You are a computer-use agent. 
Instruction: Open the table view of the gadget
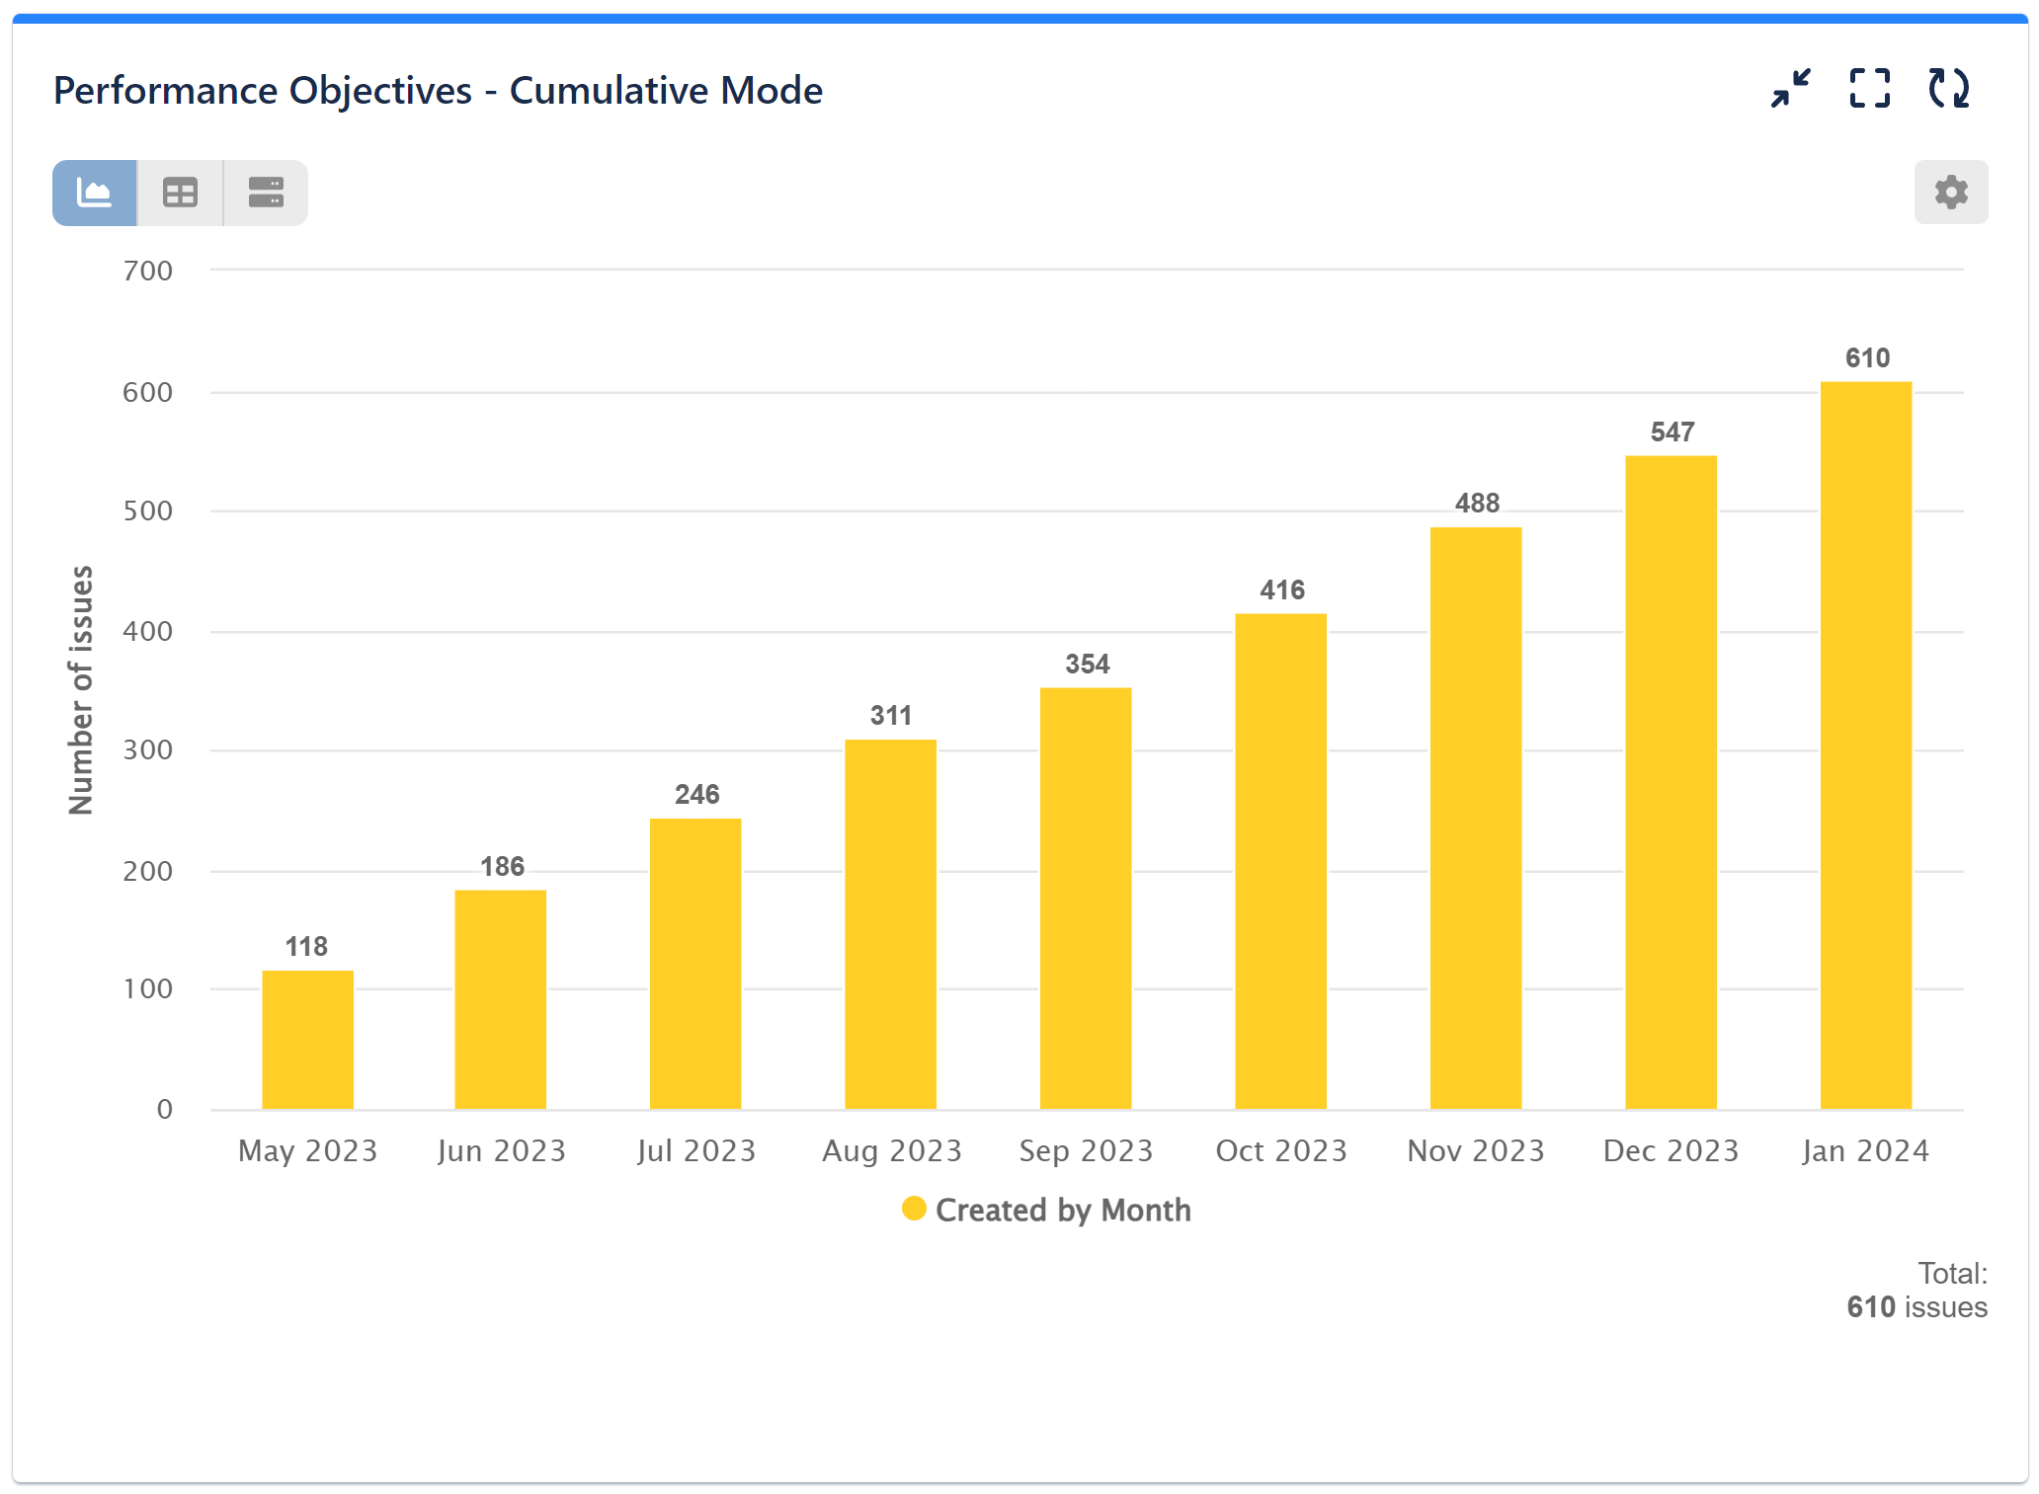179,193
